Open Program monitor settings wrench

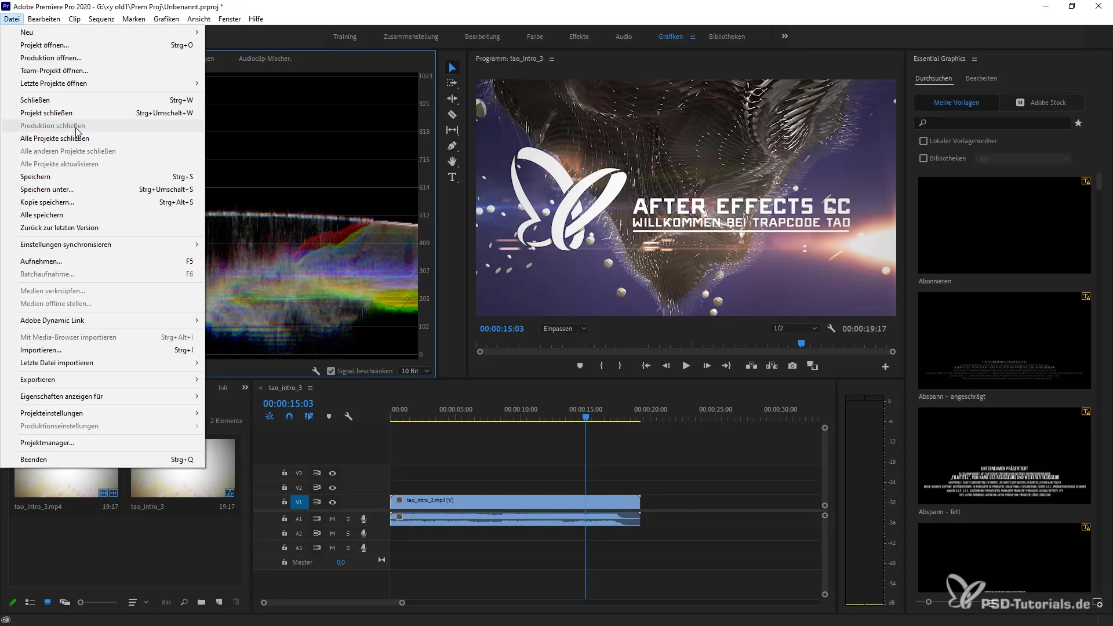[831, 329]
